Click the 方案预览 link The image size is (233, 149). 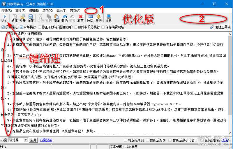[46, 140]
